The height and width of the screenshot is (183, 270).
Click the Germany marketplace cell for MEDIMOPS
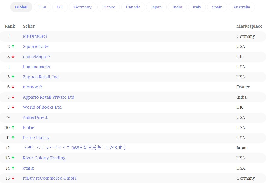pyautogui.click(x=246, y=36)
